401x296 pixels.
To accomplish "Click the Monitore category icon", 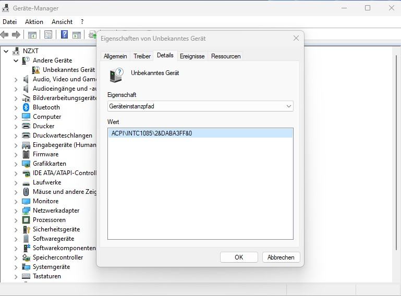I will 26,201.
